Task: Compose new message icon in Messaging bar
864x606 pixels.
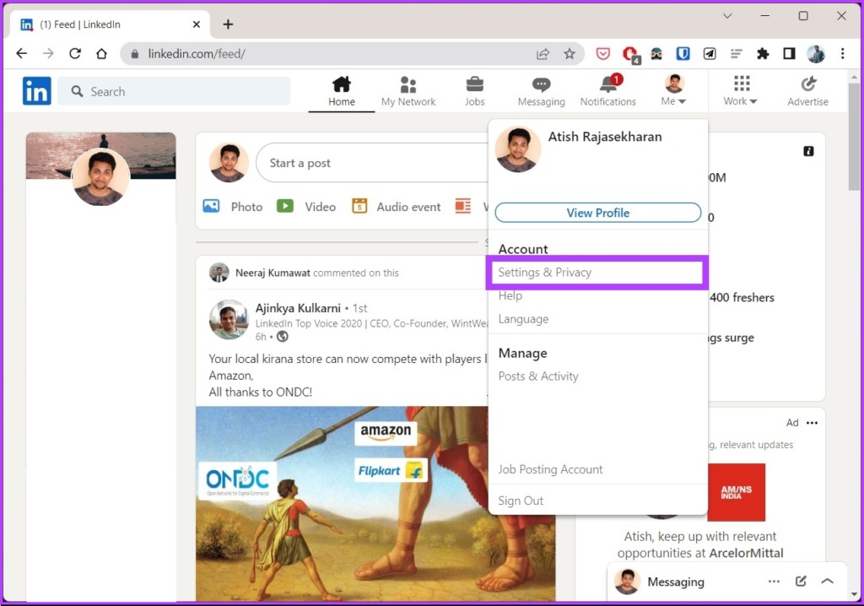Action: click(801, 582)
